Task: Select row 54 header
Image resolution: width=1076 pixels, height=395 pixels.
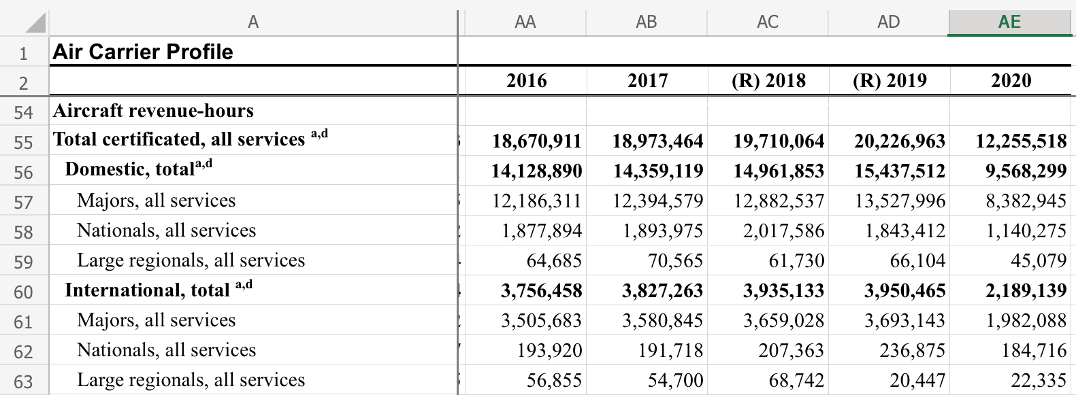Action: point(24,111)
